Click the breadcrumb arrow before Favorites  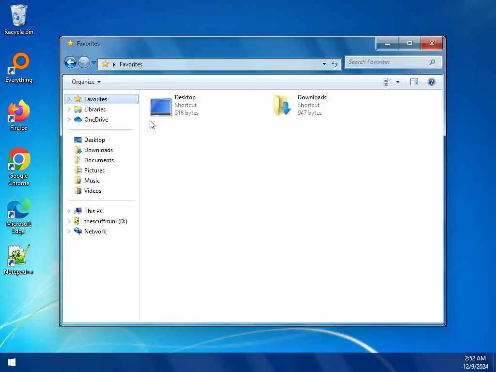[x=114, y=64]
